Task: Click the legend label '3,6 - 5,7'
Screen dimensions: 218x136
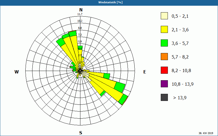Action: 180,44
